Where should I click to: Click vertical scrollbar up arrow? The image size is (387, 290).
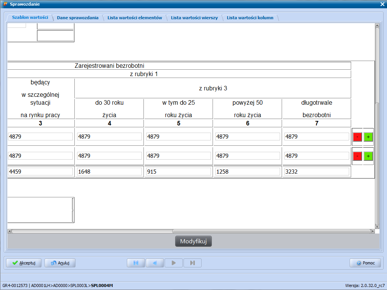pyautogui.click(x=377, y=25)
